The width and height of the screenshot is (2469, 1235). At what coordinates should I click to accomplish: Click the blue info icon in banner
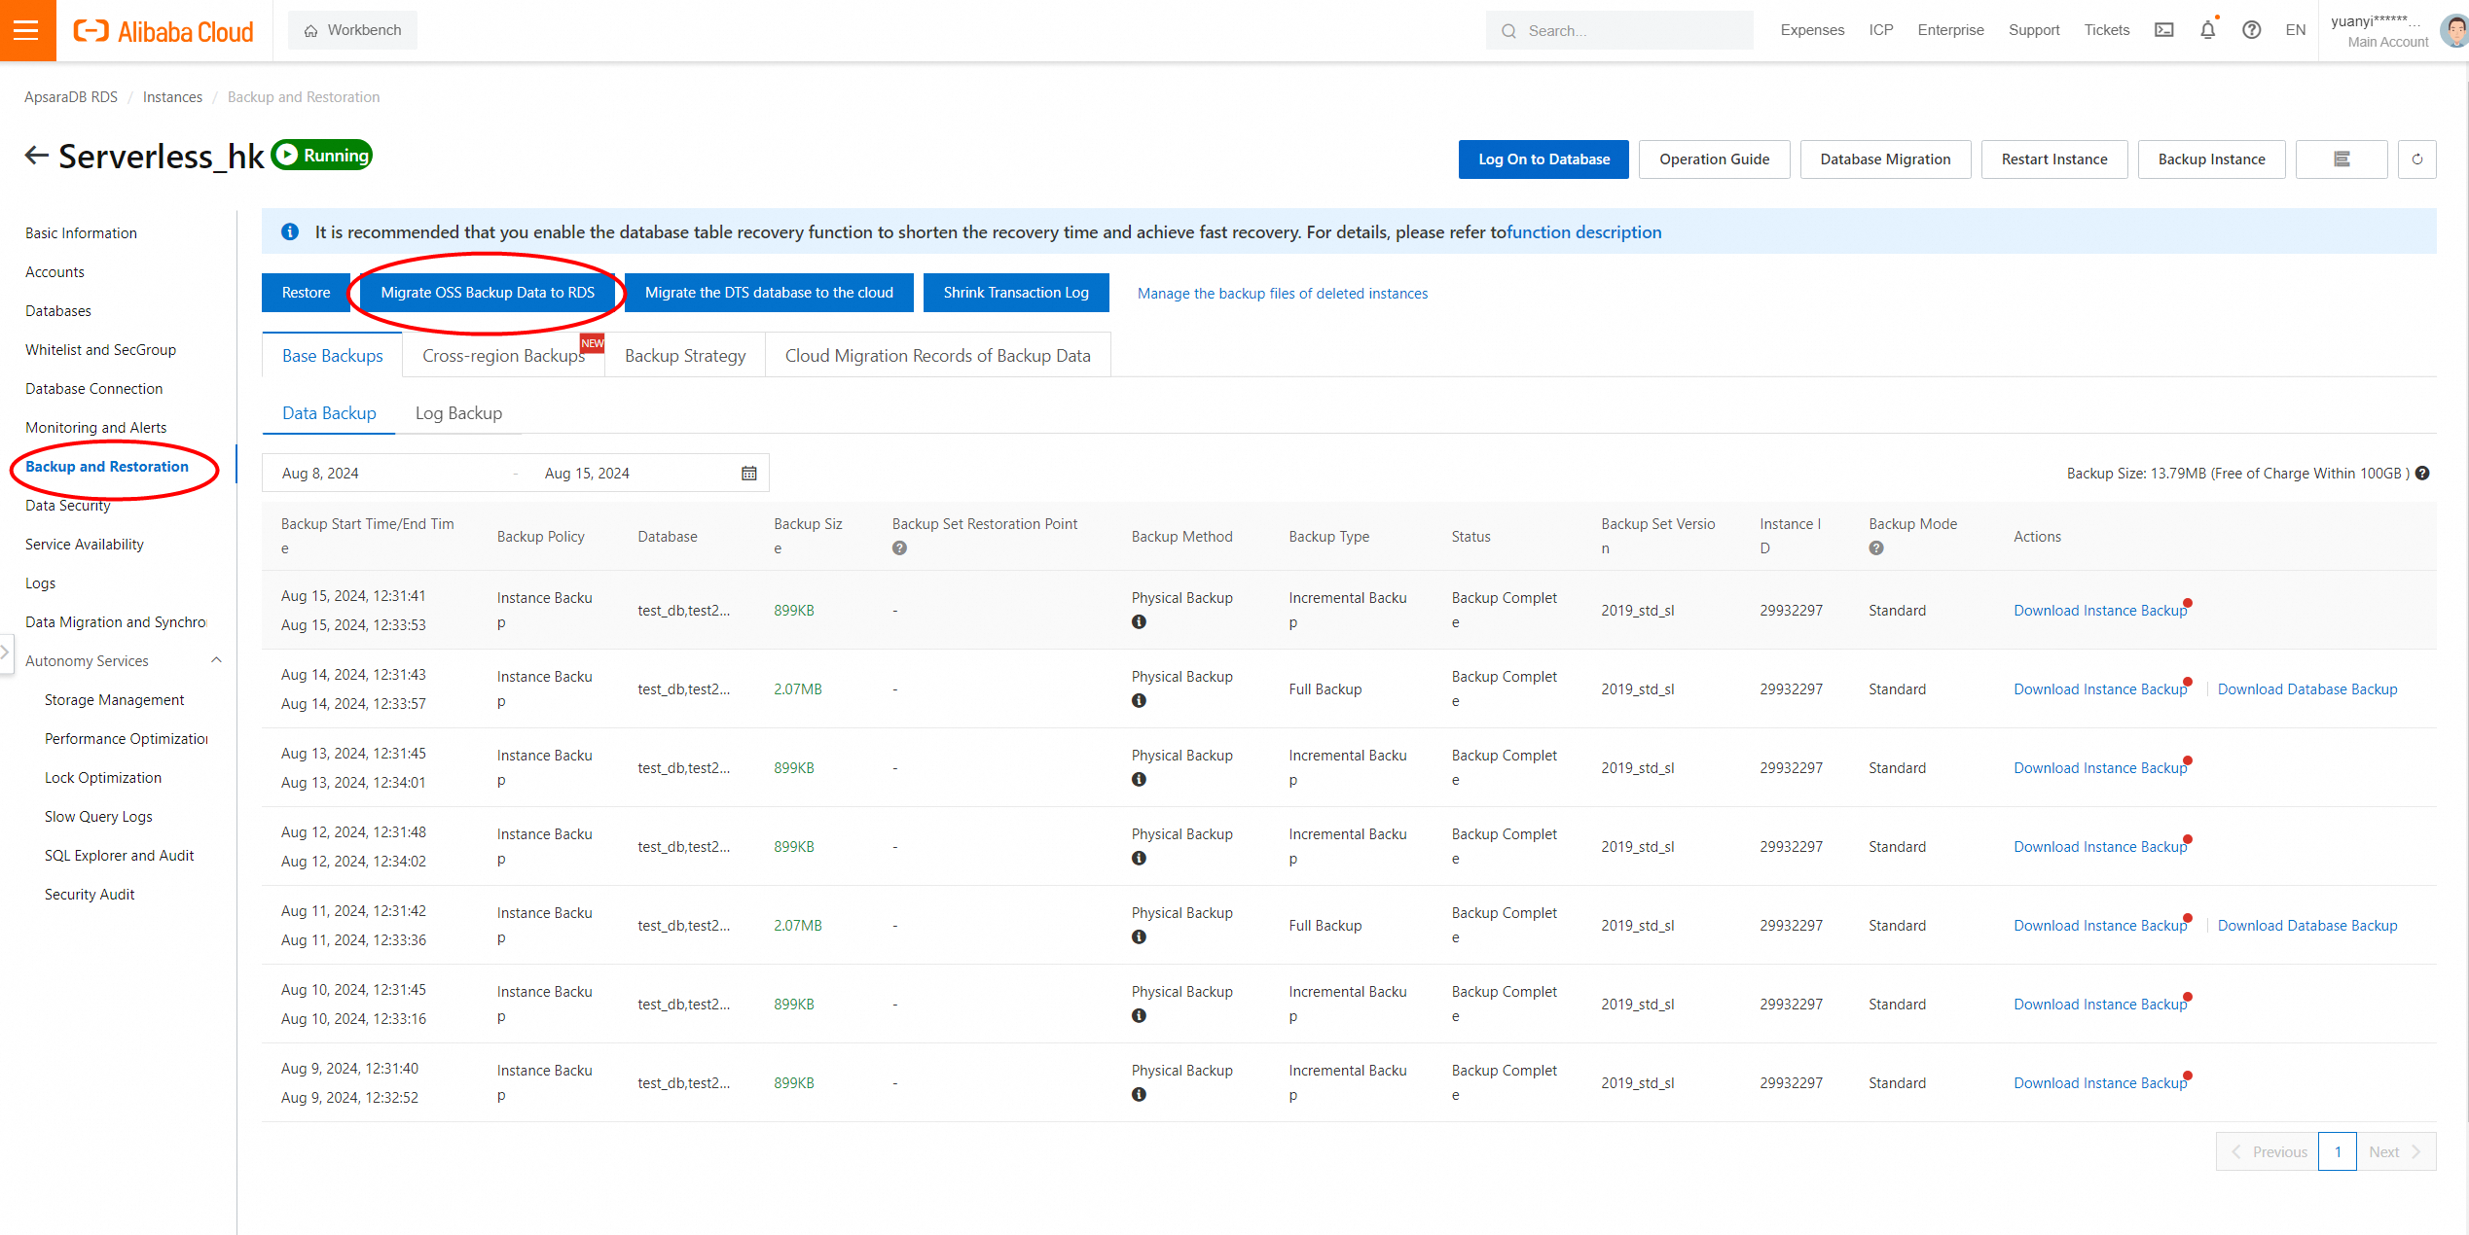click(290, 232)
